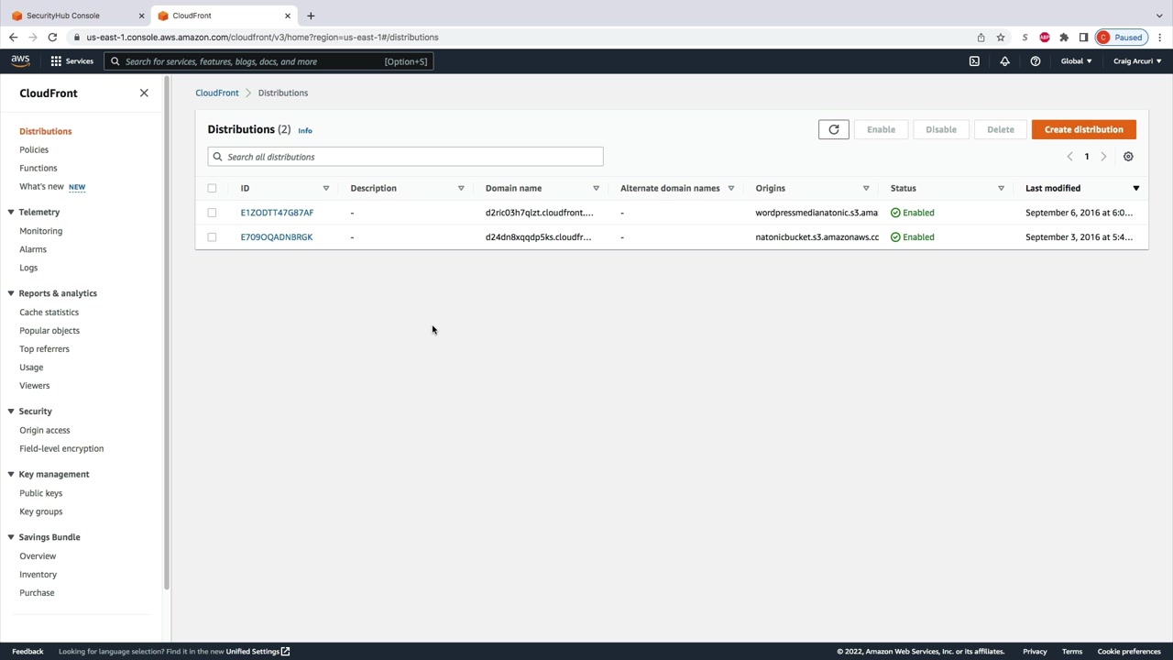The image size is (1173, 660).
Task: Open the notifications bell
Action: click(1004, 61)
